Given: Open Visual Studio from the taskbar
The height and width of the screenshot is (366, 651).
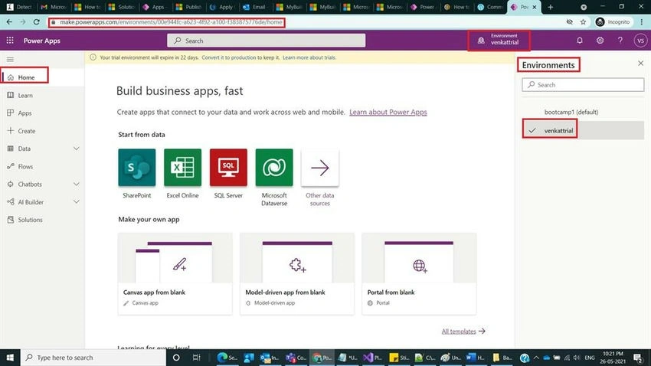Looking at the screenshot, I should [372, 358].
